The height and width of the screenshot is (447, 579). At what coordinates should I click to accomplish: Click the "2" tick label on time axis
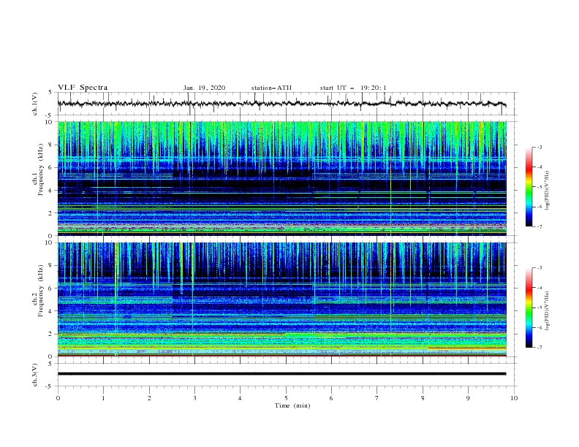149,398
